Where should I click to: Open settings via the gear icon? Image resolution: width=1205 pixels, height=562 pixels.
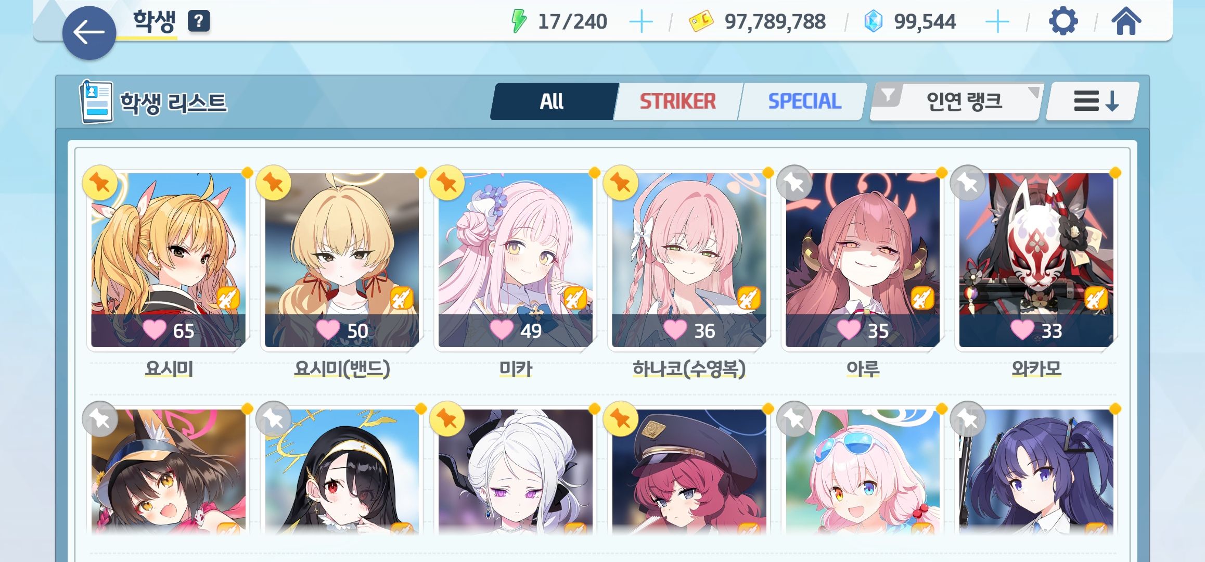(1063, 22)
